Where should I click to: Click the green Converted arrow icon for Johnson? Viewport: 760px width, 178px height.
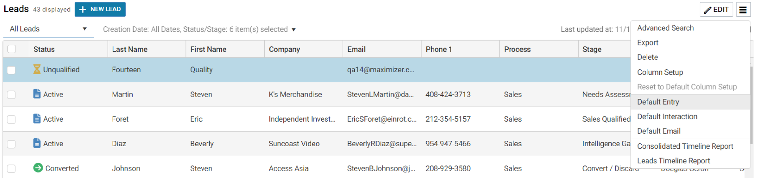38,168
